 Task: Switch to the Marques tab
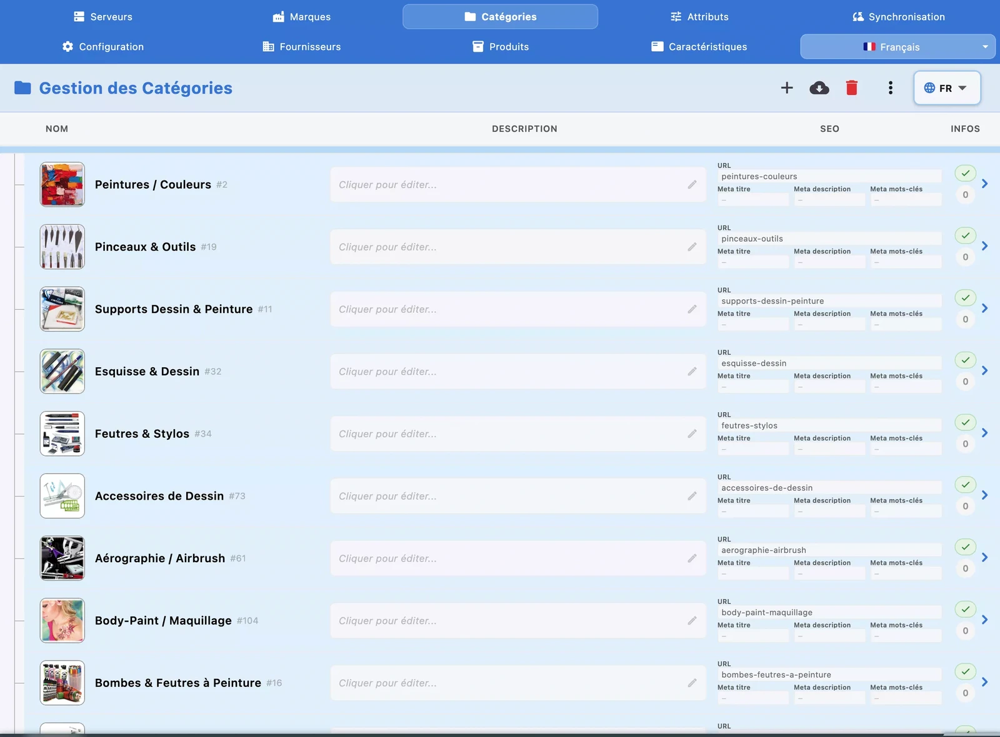[302, 17]
